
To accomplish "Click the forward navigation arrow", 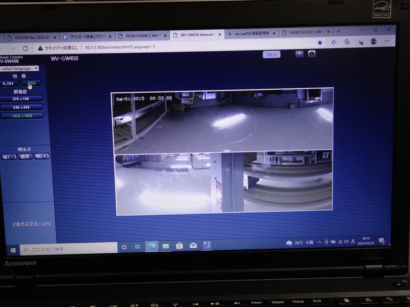I will [x=12, y=48].
